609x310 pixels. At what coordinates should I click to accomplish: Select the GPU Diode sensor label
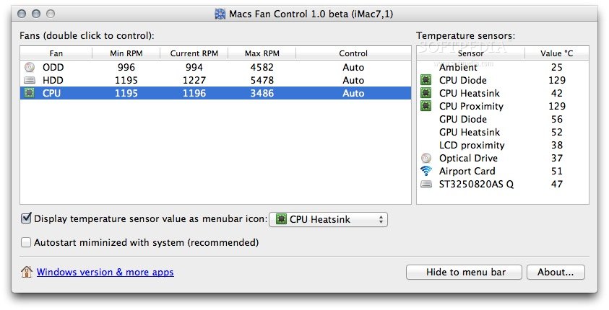[x=463, y=120]
